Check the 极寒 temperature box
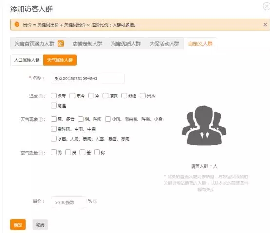 pyautogui.click(x=54, y=96)
